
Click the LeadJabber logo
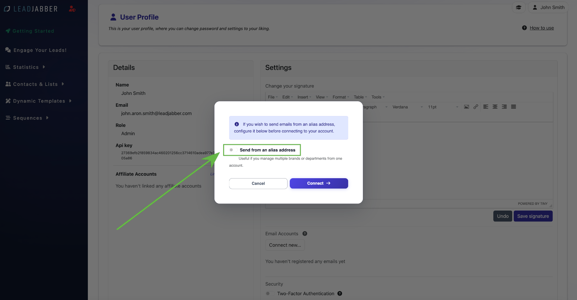[x=31, y=9]
